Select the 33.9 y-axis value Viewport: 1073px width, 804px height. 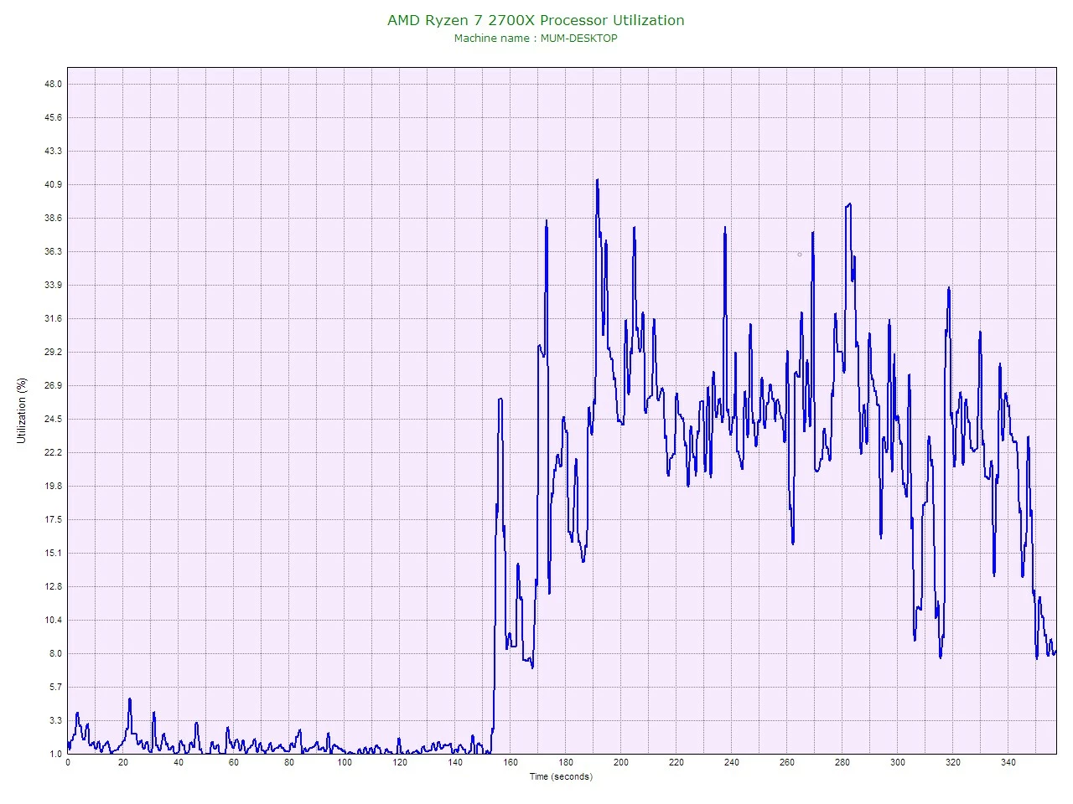coord(53,285)
